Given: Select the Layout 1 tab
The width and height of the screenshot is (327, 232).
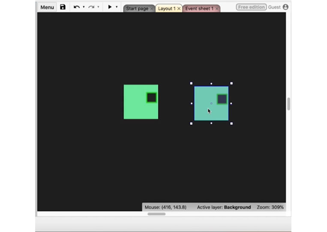Looking at the screenshot, I should tap(166, 9).
